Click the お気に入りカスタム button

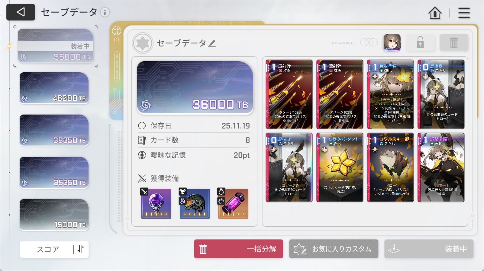click(334, 249)
